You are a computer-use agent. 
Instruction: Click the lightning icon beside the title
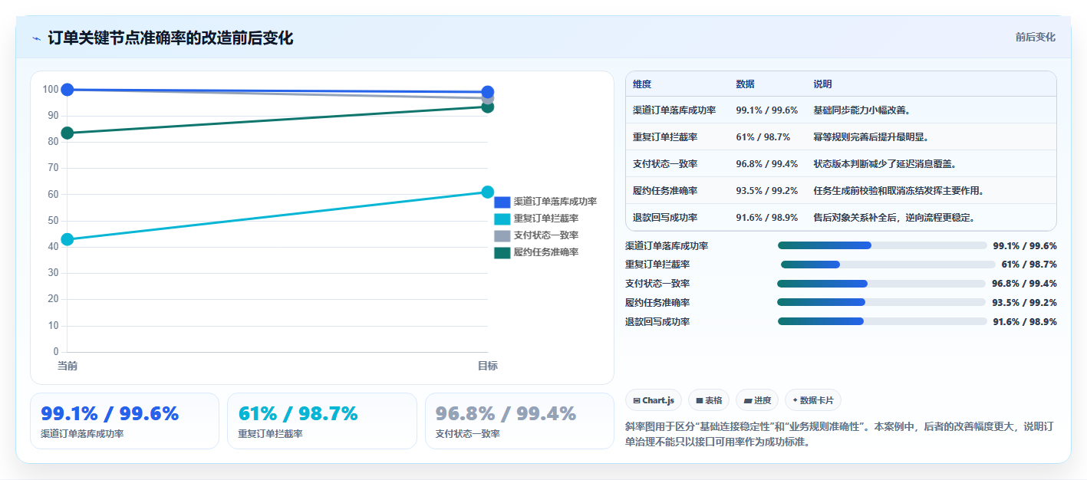pyautogui.click(x=37, y=38)
